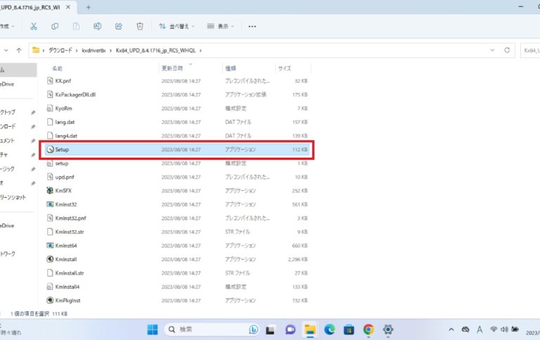Select the KmPkgInst application file
Screen dimensions: 540x340
[x=69, y=300]
